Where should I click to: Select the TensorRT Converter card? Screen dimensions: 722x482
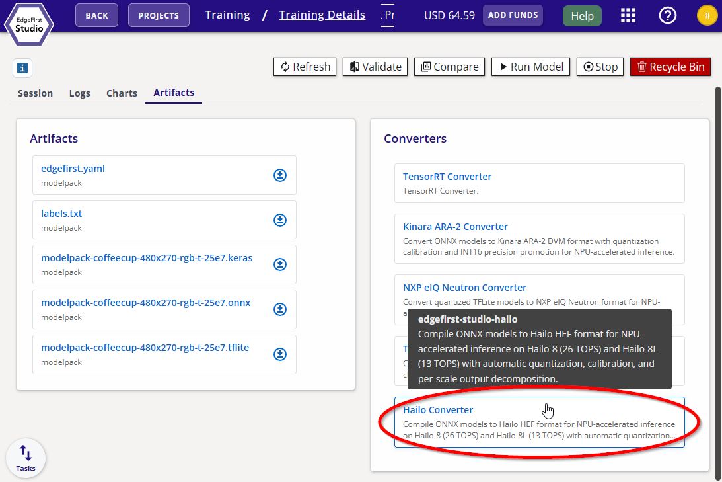(539, 183)
